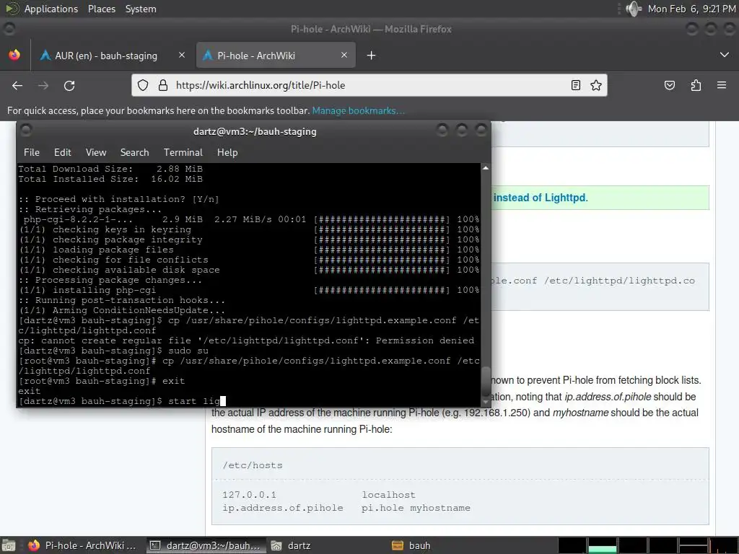This screenshot has width=739, height=554.
Task: Go back with the Firefox back arrow
Action: click(17, 85)
